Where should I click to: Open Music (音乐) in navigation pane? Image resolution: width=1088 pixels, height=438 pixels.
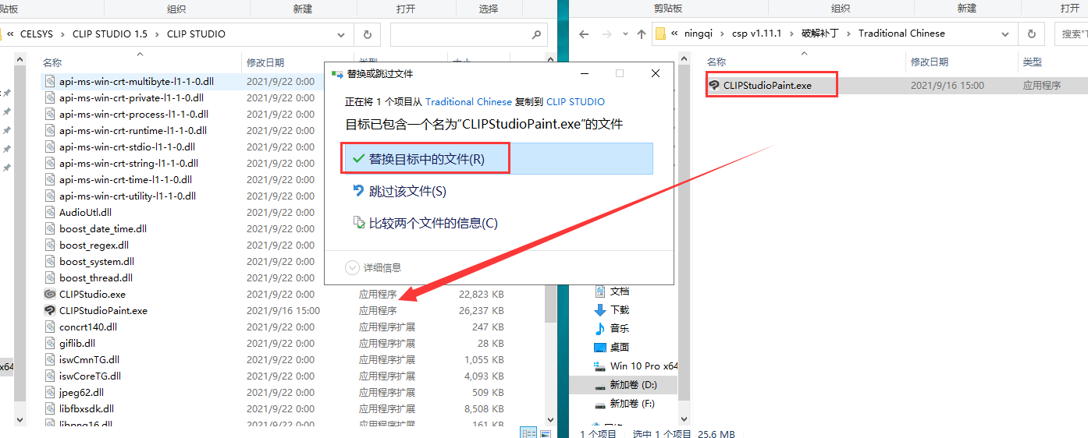[620, 328]
